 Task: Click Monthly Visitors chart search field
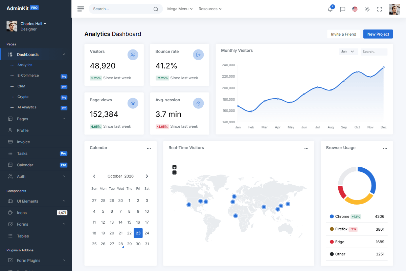pyautogui.click(x=374, y=52)
